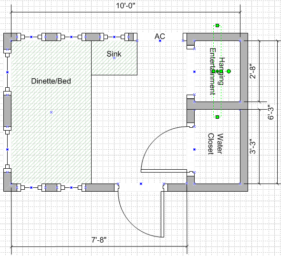
Task: Select the Dinette/Bed label
Action: click(51, 81)
